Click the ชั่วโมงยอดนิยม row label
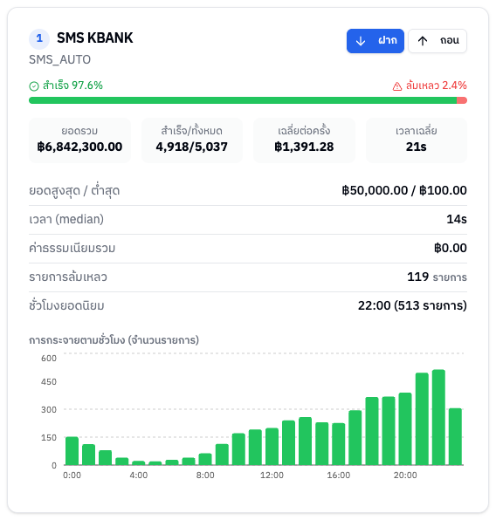496x520 pixels. (66, 305)
